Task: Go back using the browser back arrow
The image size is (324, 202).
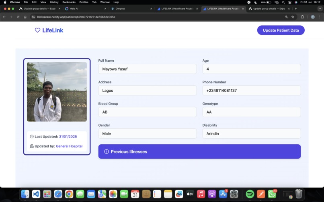Action: coord(4,17)
